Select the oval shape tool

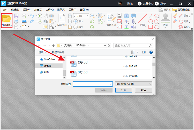tap(151, 21)
